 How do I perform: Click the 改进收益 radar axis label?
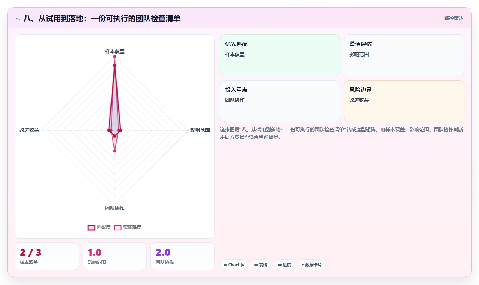coord(29,130)
